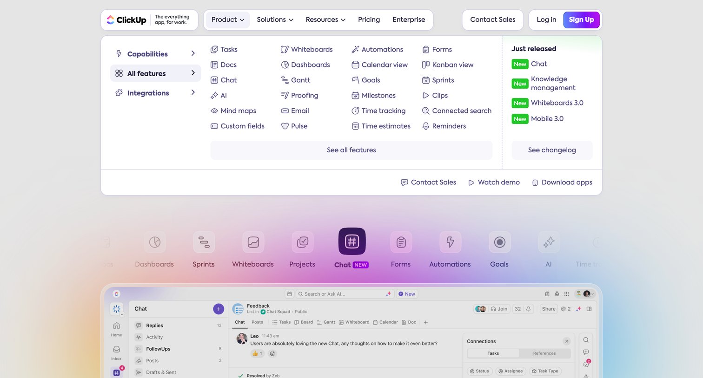Open Docs feature in menu
The width and height of the screenshot is (703, 378).
224,65
